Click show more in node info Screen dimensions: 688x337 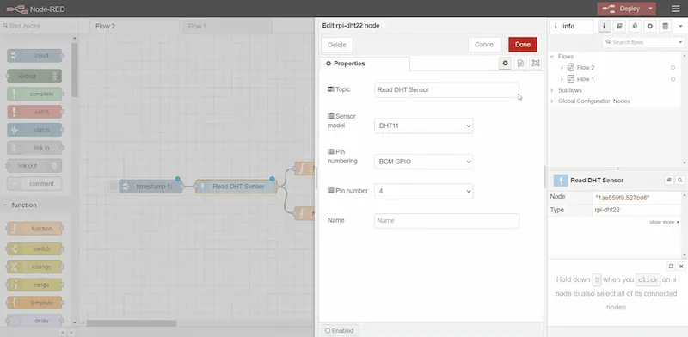coord(664,223)
